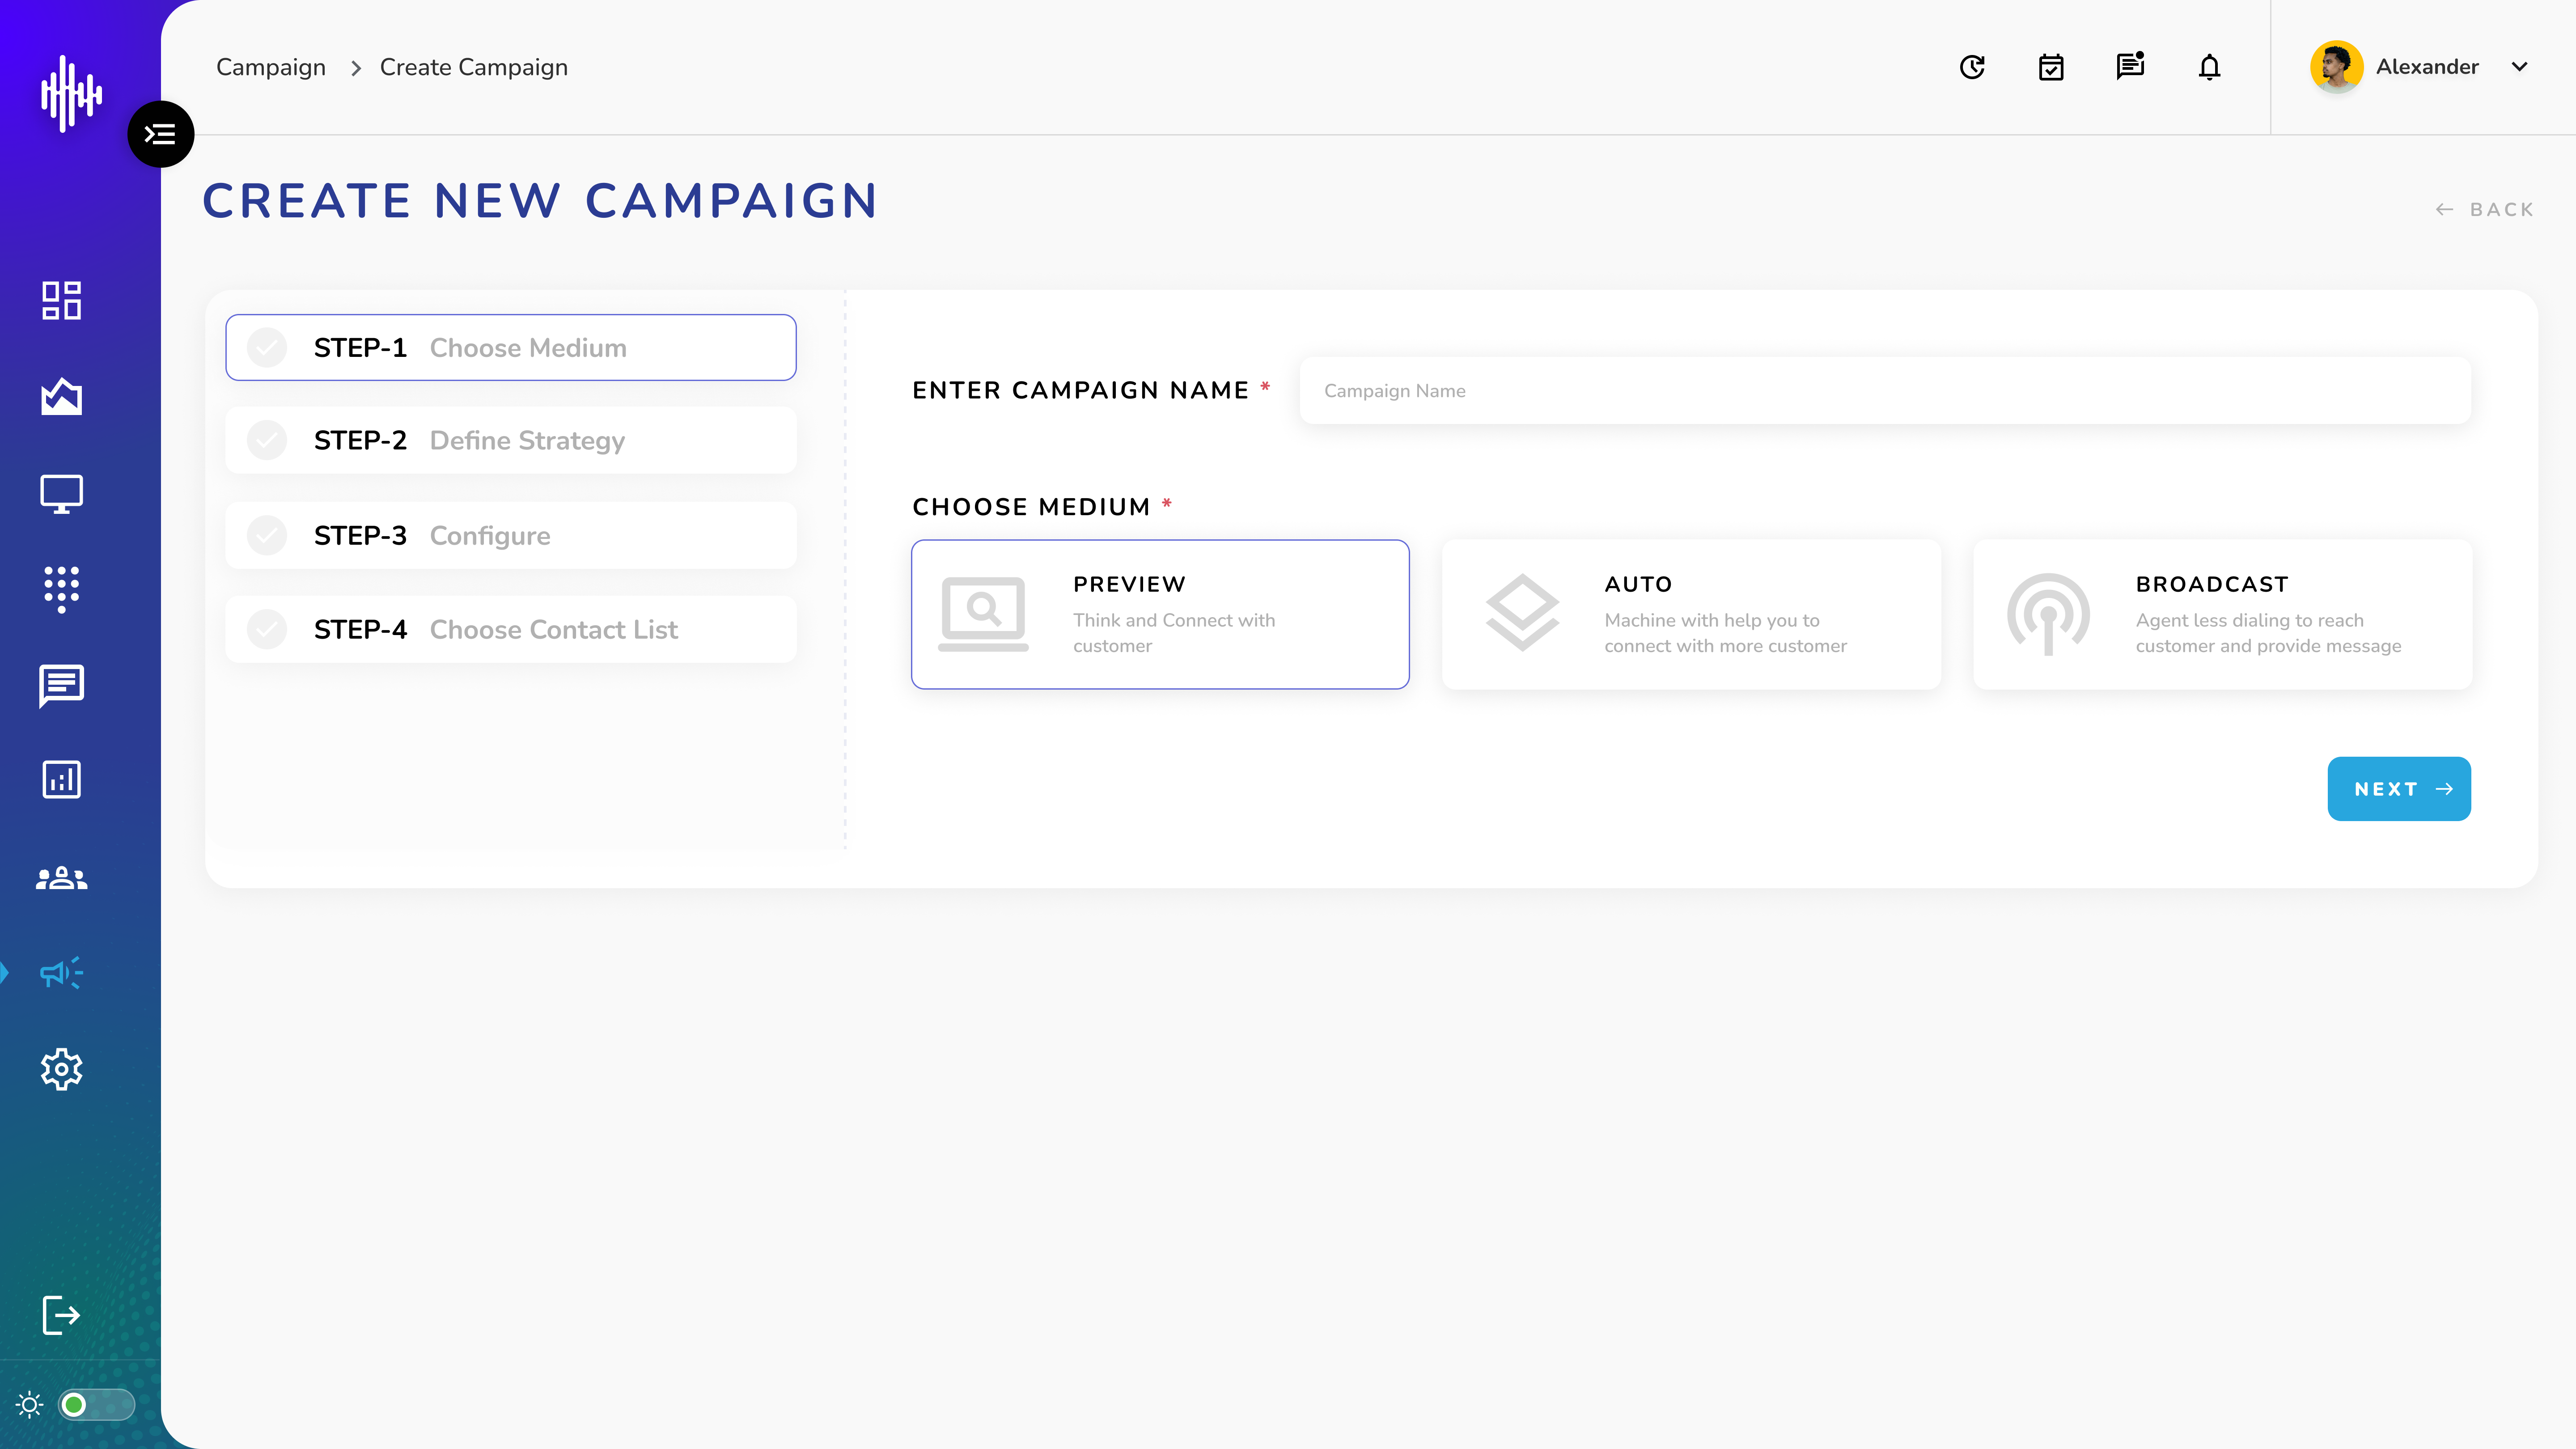Image resolution: width=2576 pixels, height=1449 pixels.
Task: Click the NEXT button
Action: click(x=2399, y=789)
